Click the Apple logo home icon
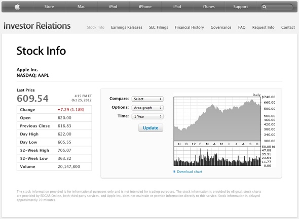This screenshot has width=299, height=219. click(17, 7)
